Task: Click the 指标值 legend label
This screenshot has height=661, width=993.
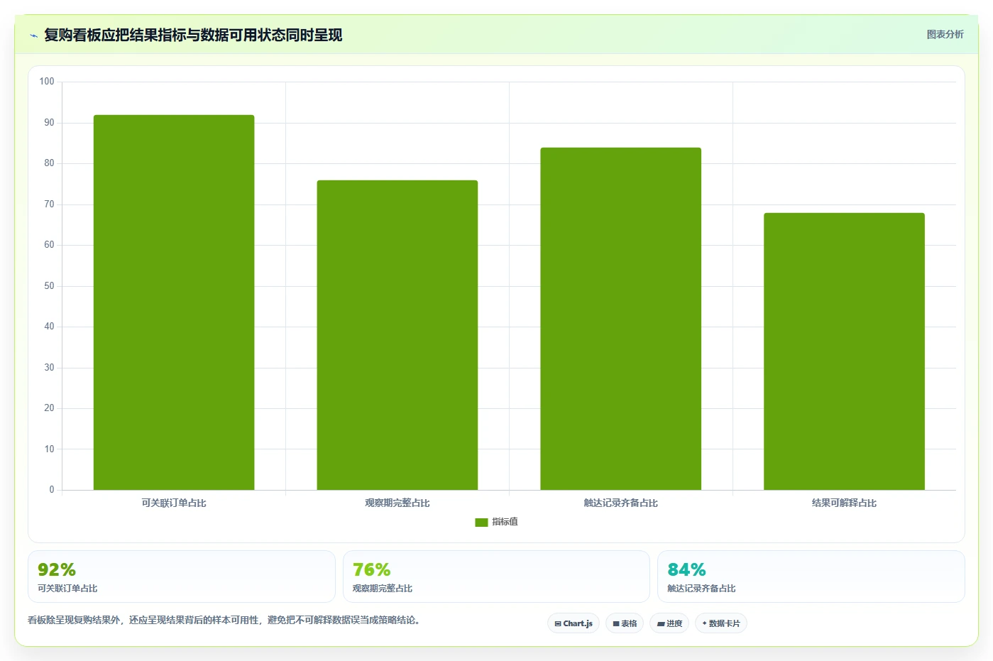Action: point(505,522)
